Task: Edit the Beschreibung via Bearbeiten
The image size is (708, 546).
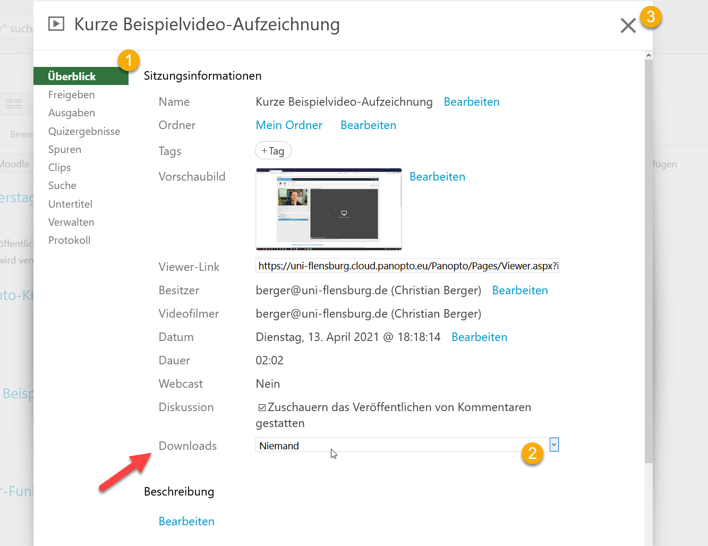Action: click(x=186, y=522)
